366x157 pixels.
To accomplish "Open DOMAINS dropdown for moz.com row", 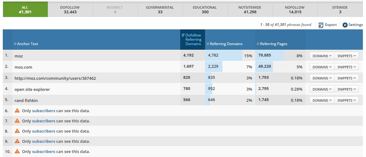I will pos(322,67).
